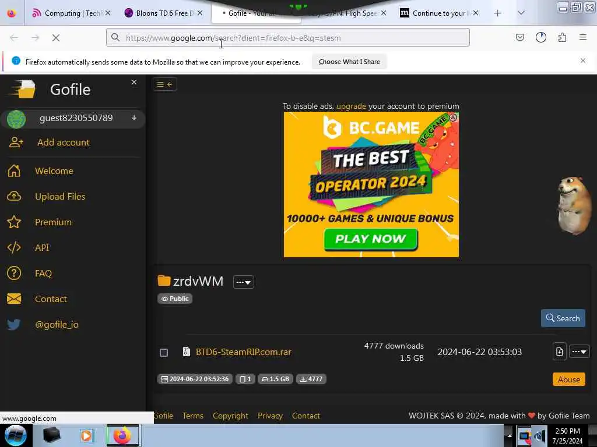Switch to Continue to your tab
597x447 pixels.
pyautogui.click(x=439, y=13)
